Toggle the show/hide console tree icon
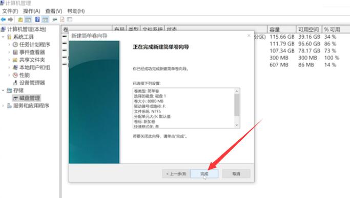This screenshot has width=350, height=198. click(x=28, y=19)
